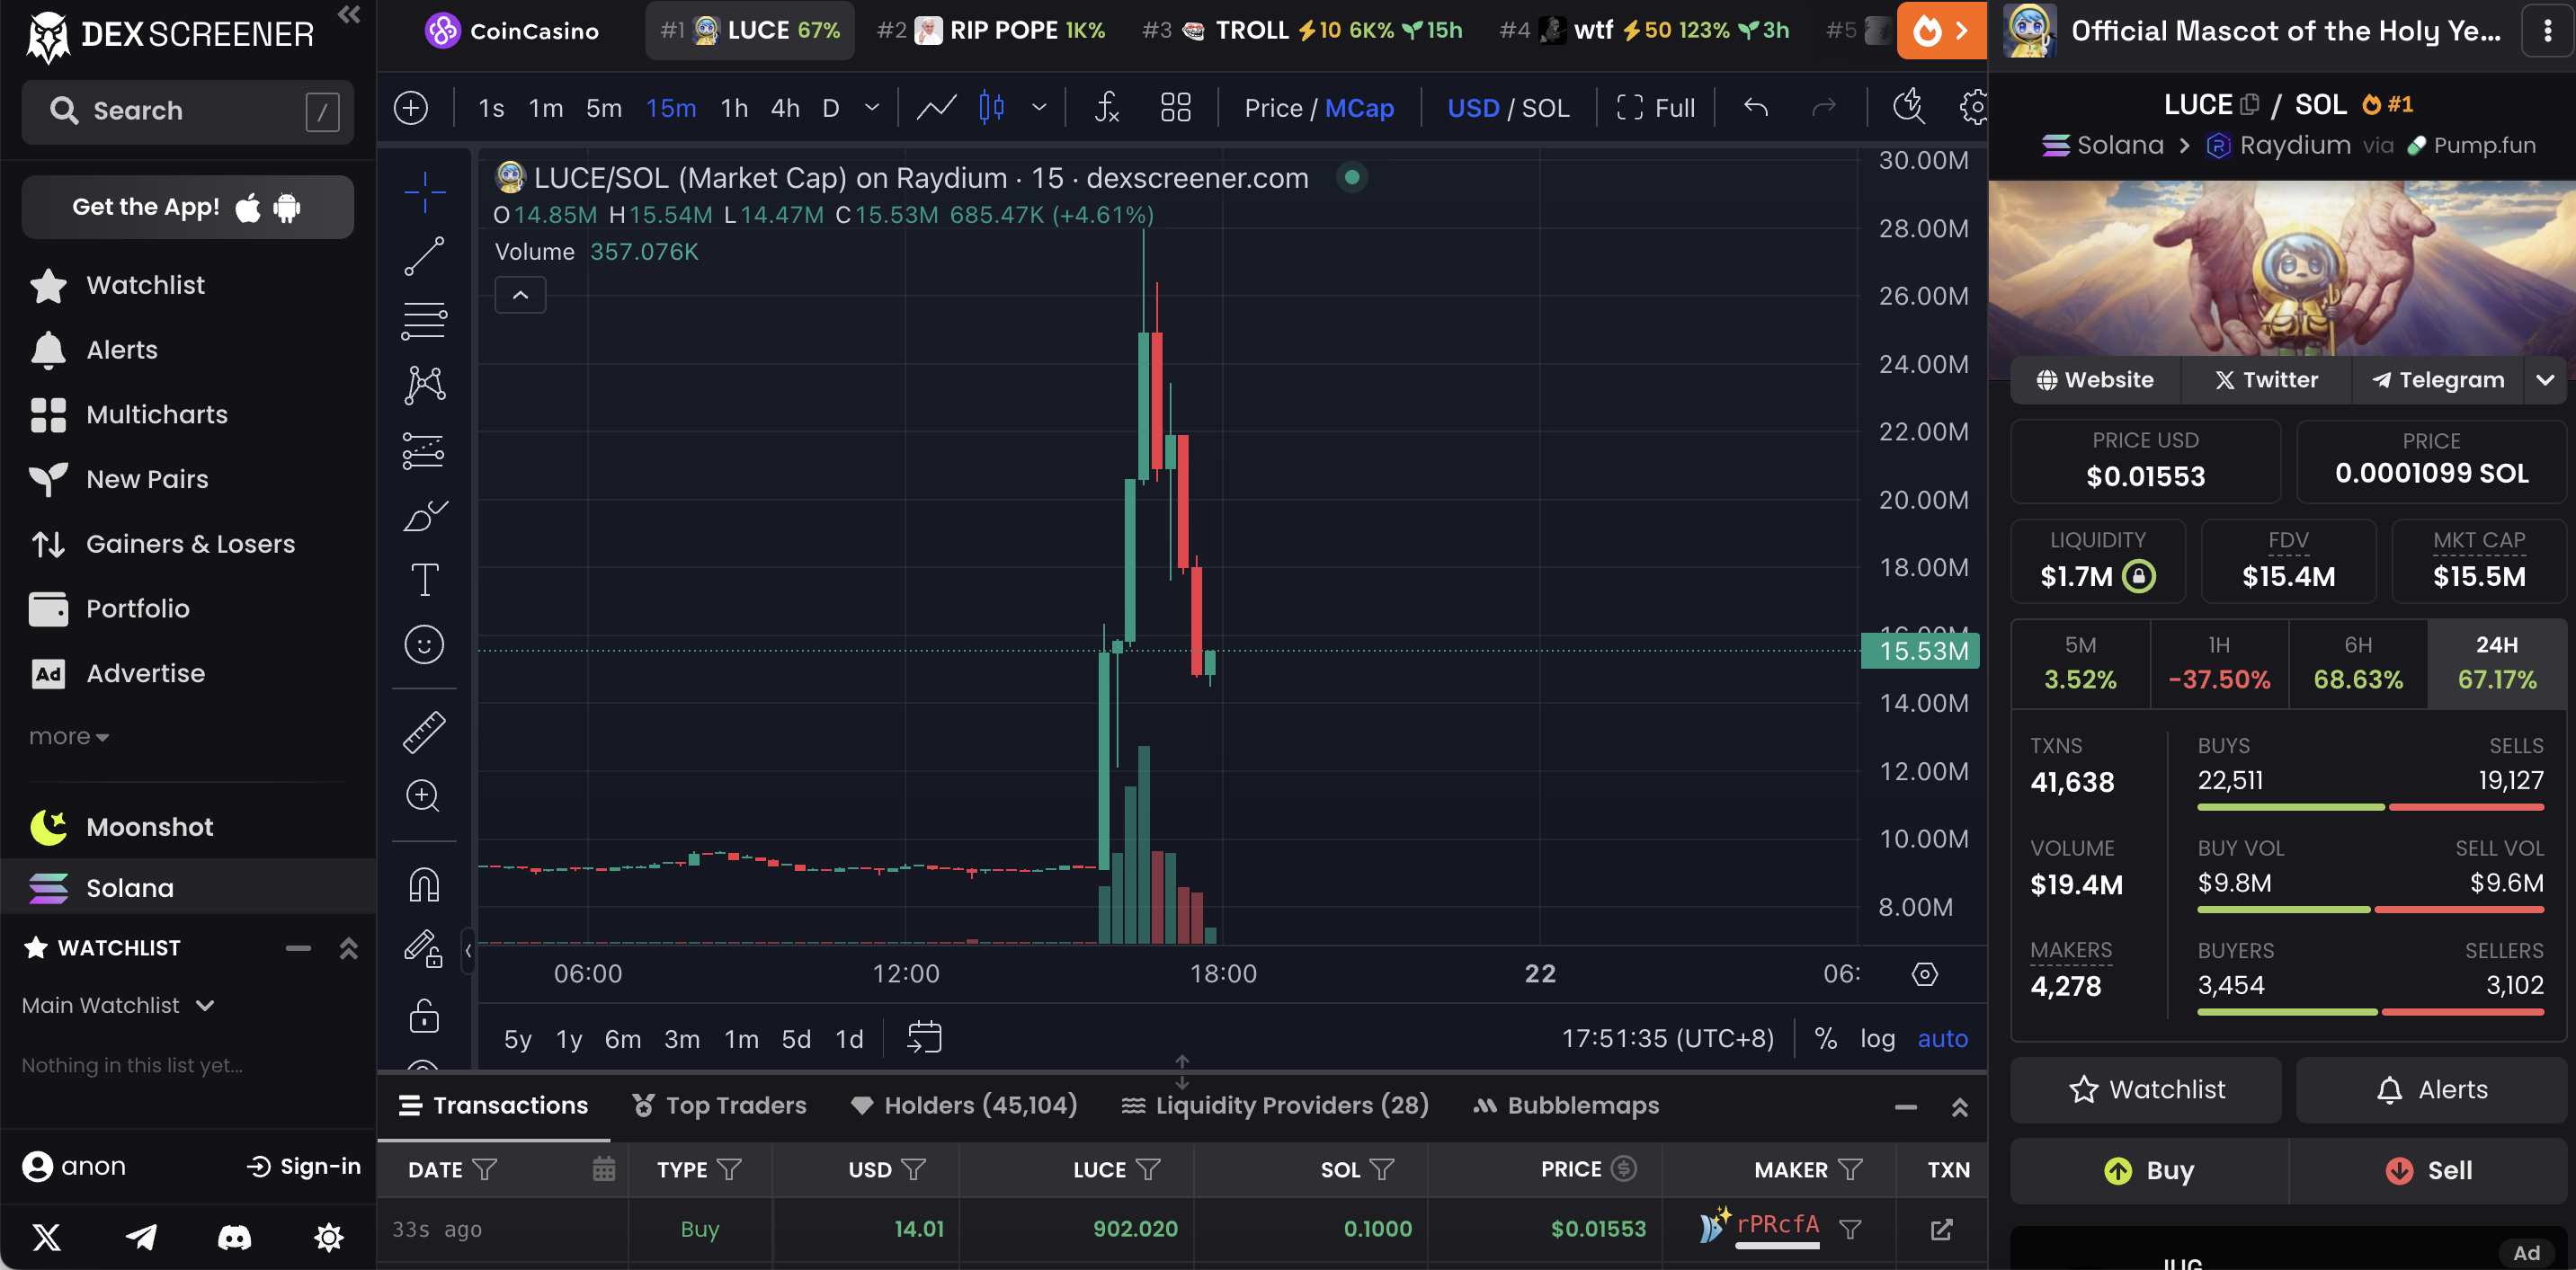Open the Fibonacci retracement tool group
The height and width of the screenshot is (1270, 2576).
[x=425, y=321]
